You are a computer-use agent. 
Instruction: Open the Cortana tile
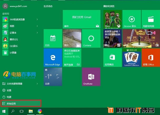click(91, 38)
